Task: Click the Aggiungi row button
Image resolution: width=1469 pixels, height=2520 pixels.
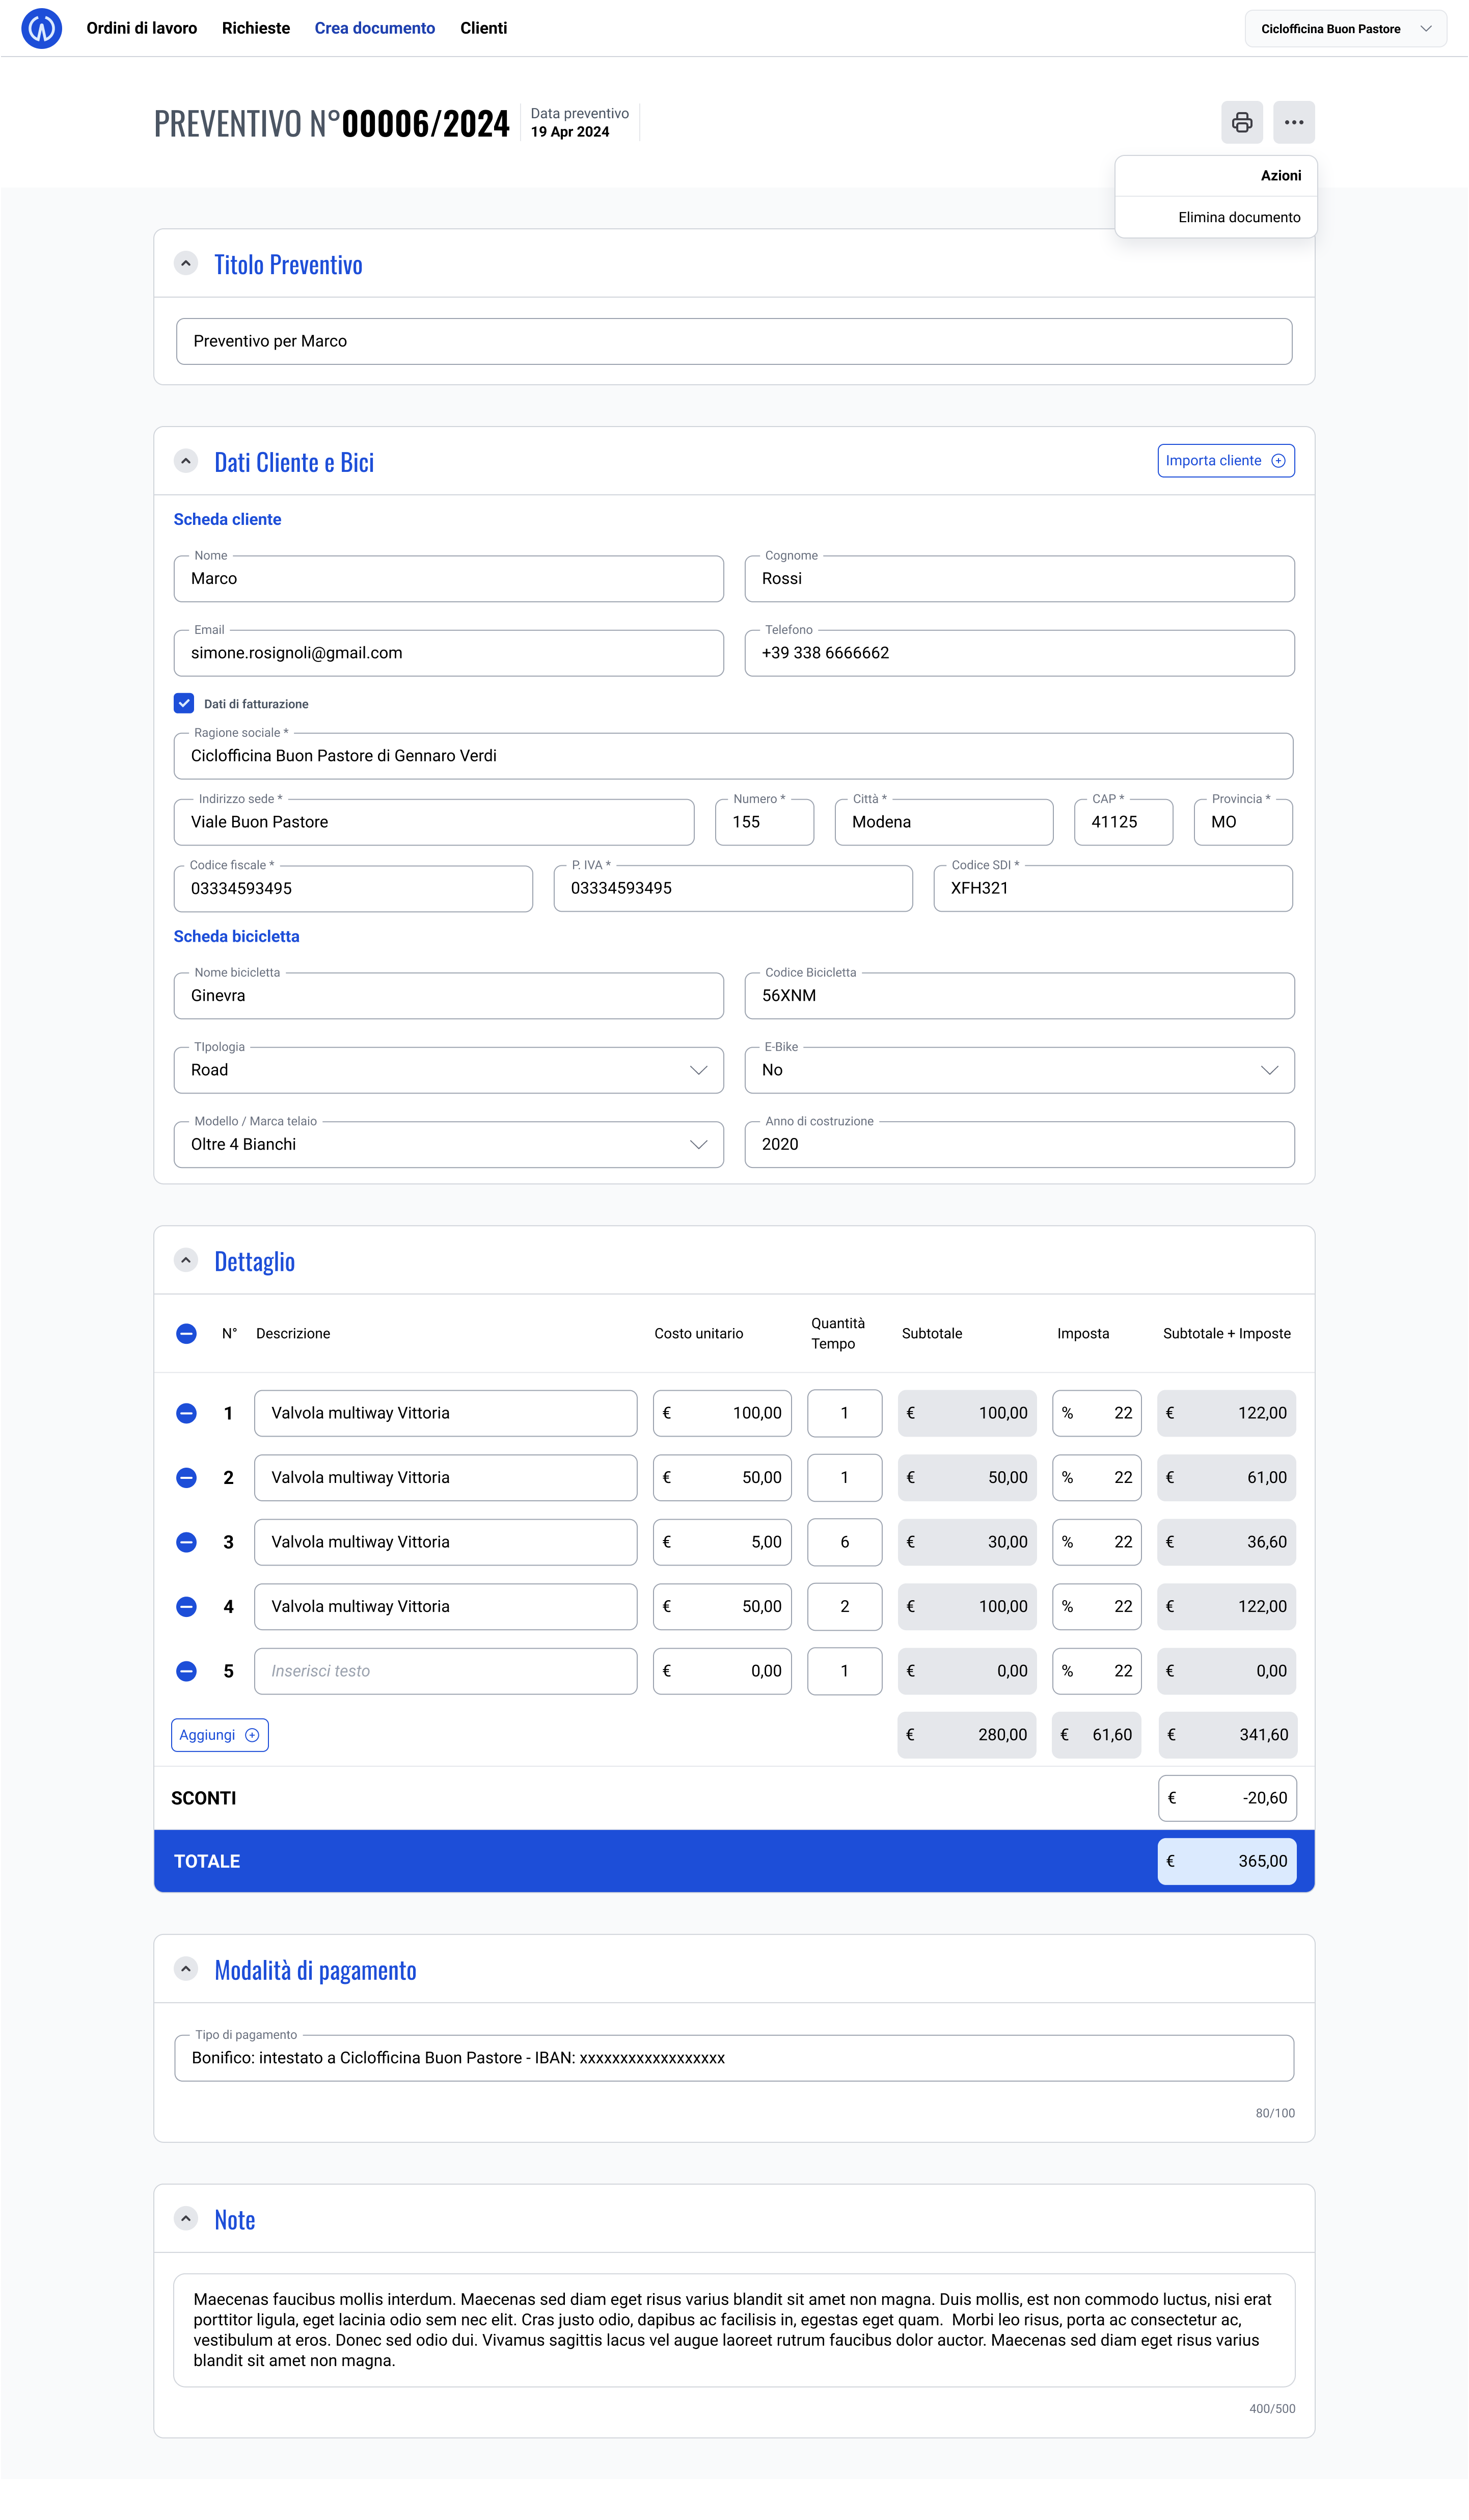Action: pos(220,1735)
